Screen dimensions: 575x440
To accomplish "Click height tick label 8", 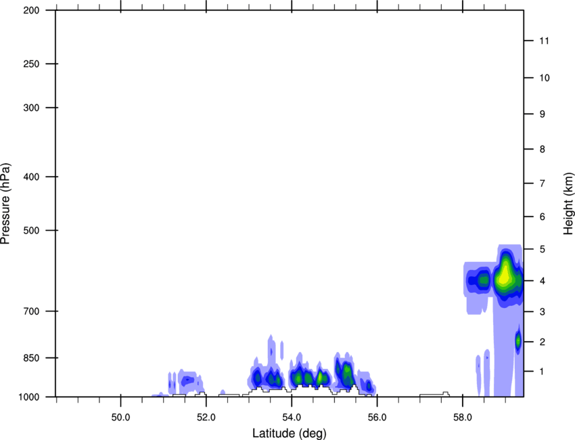I will pyautogui.click(x=542, y=149).
